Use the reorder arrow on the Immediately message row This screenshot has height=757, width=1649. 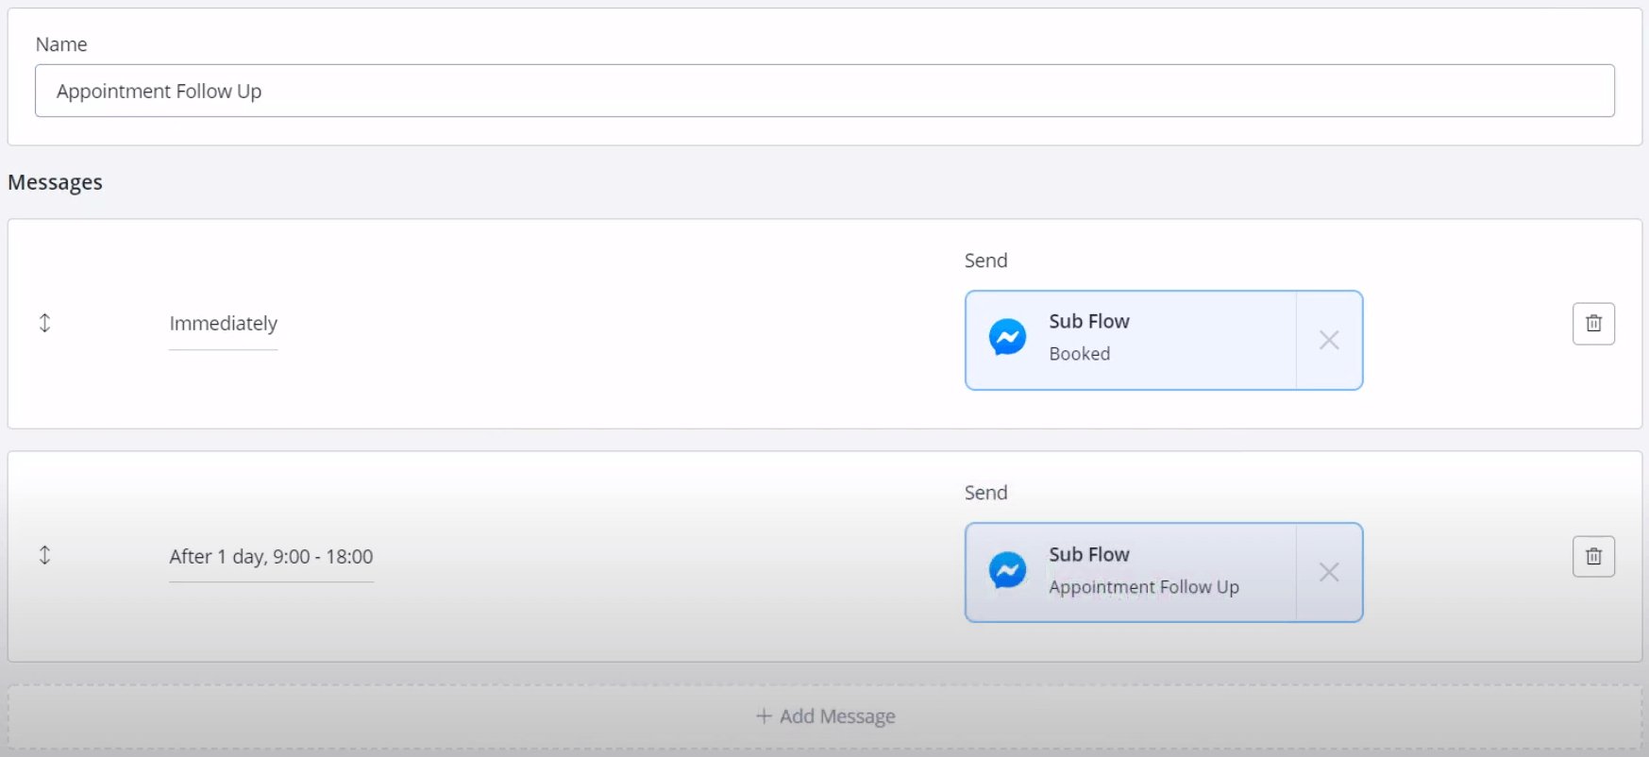(x=44, y=323)
